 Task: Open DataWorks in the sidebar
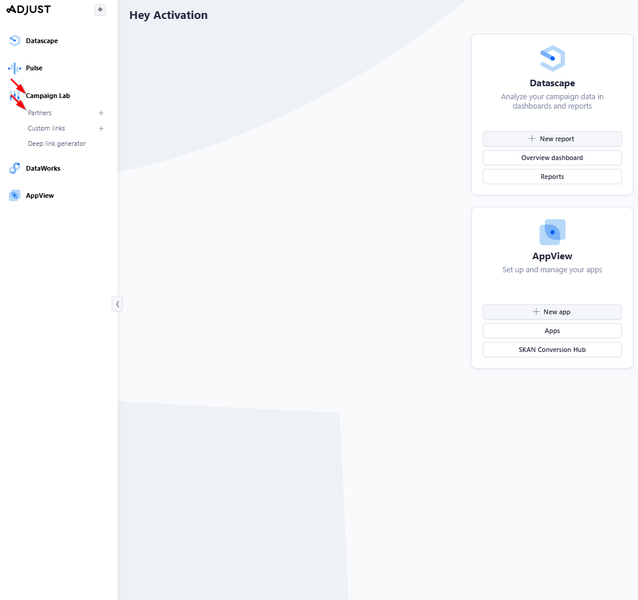point(43,168)
